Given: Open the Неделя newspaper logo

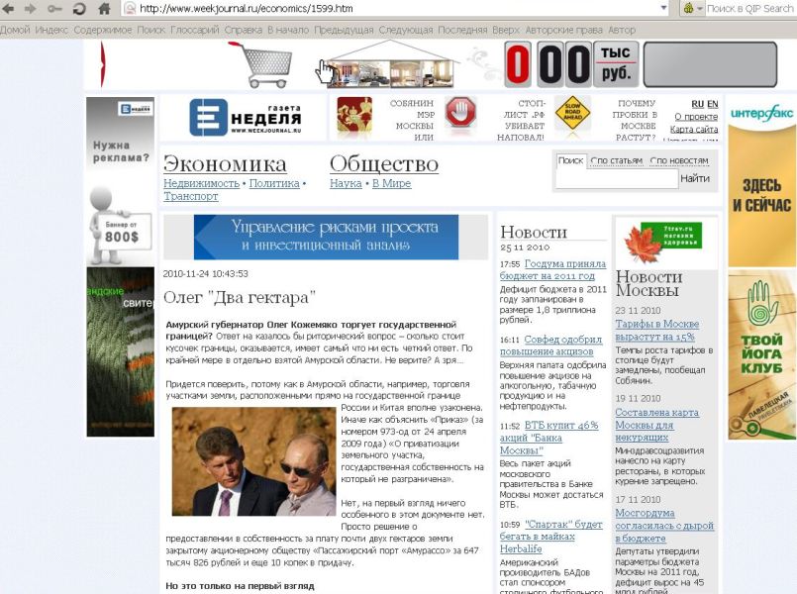Looking at the screenshot, I should [243, 118].
